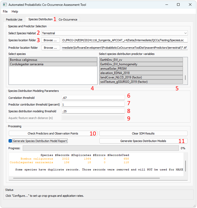Switch to the Co-Occurrence tab
Image resolution: width=197 pixels, height=208 pixels.
pyautogui.click(x=68, y=20)
